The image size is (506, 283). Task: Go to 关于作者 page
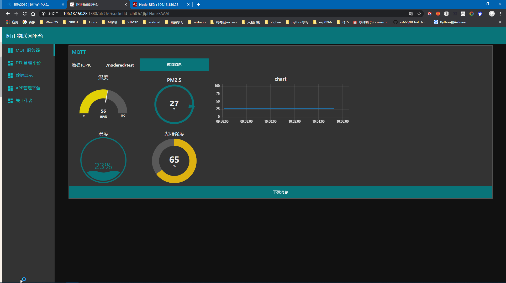(x=28, y=101)
